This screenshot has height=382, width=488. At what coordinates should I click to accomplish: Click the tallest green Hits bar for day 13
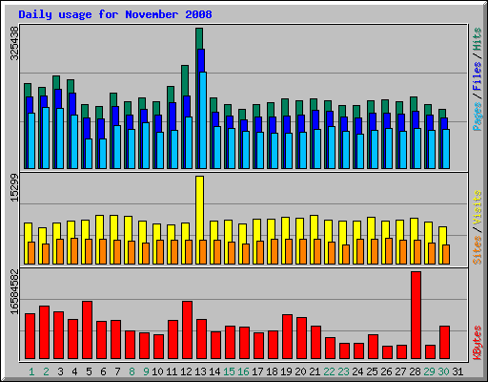[x=199, y=38]
